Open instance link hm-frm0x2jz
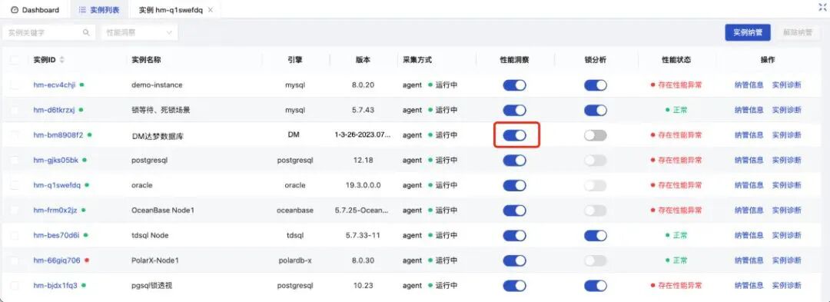Viewport: 830px width, 302px height. point(55,210)
